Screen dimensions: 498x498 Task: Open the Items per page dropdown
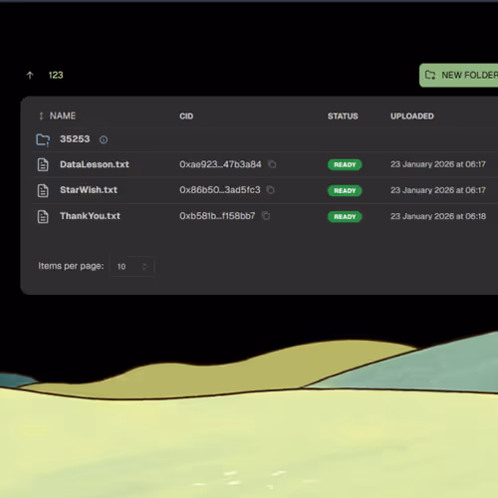[x=132, y=266]
